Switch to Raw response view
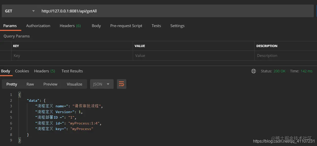 coord(30,84)
